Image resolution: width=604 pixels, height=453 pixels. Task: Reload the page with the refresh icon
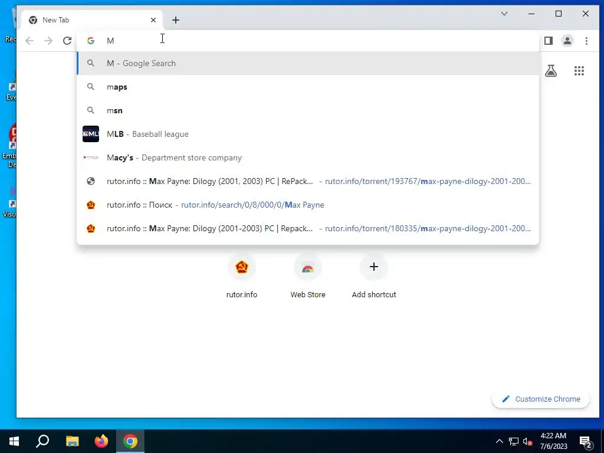67,41
